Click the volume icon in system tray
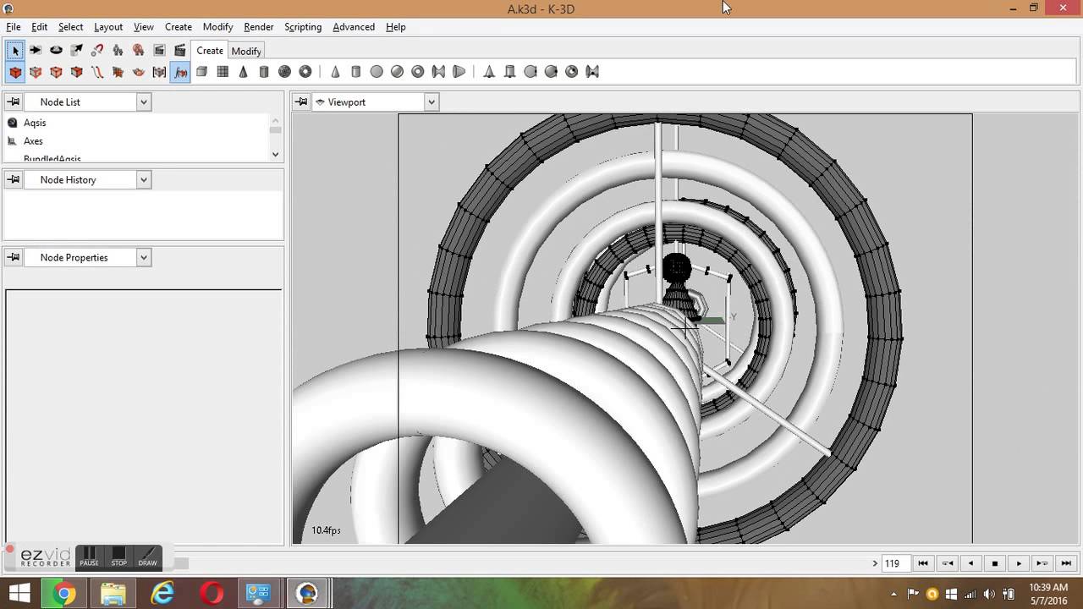This screenshot has height=609, width=1083. pyautogui.click(x=989, y=594)
